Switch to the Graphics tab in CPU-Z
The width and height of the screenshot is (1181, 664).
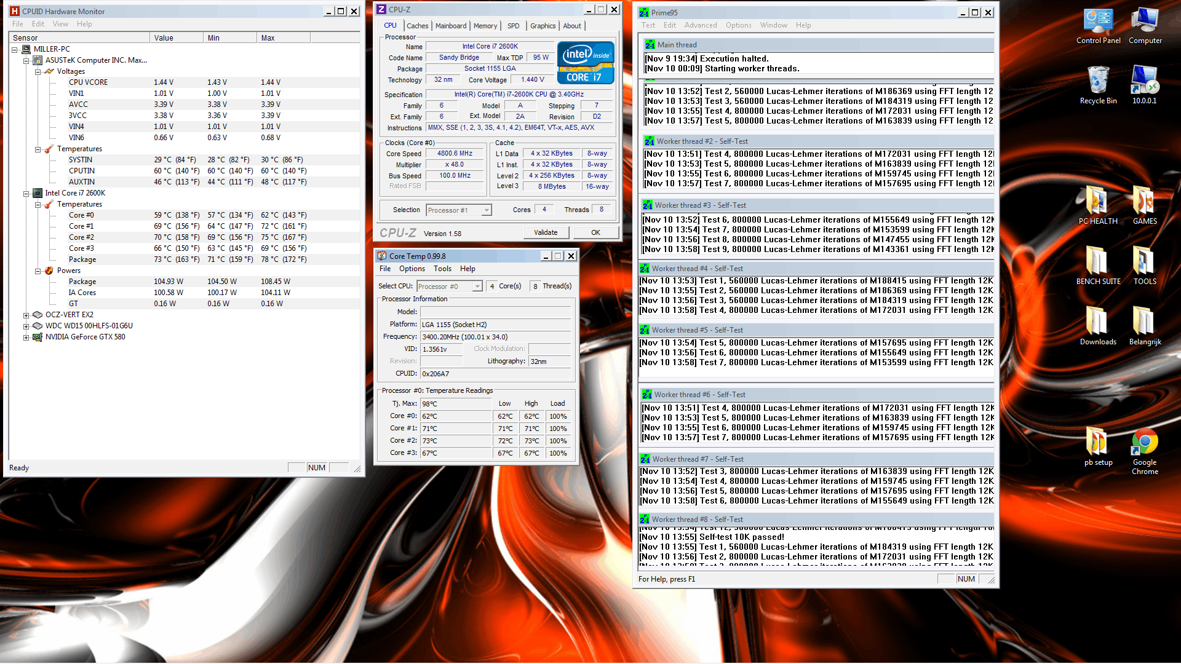pos(543,26)
